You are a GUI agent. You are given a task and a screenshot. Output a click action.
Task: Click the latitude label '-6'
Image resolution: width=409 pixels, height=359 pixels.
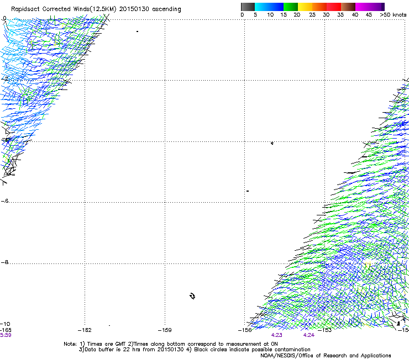click(4, 200)
